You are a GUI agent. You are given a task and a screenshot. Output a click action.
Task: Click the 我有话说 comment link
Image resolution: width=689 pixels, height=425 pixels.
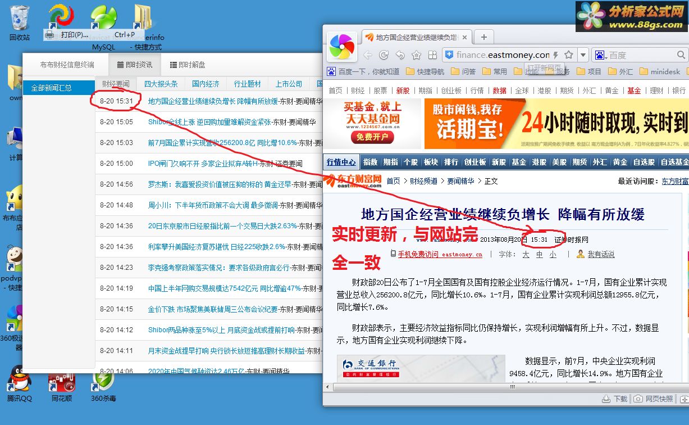click(601, 254)
